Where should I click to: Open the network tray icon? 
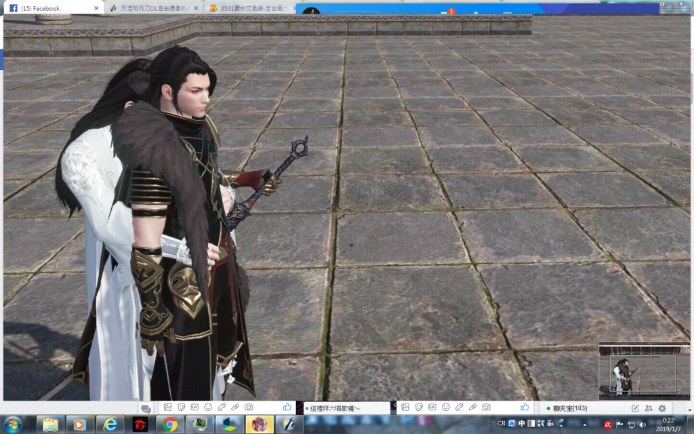[x=631, y=425]
